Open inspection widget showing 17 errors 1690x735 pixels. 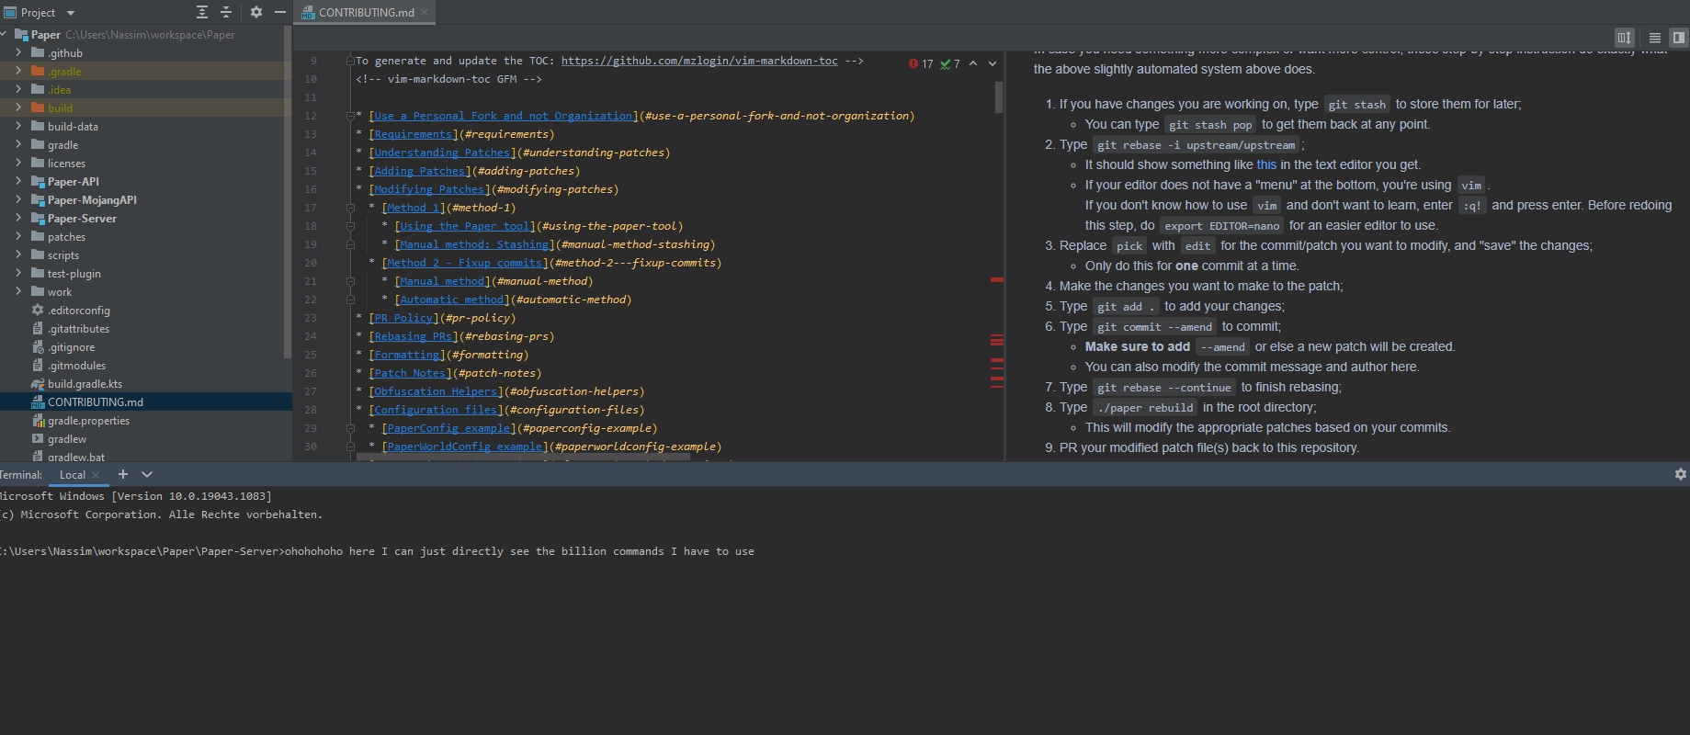tap(921, 63)
